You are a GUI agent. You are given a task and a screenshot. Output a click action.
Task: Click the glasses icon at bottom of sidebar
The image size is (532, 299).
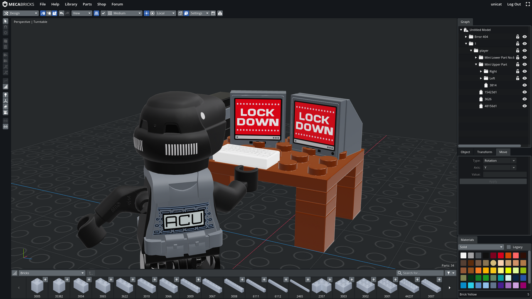point(5,126)
